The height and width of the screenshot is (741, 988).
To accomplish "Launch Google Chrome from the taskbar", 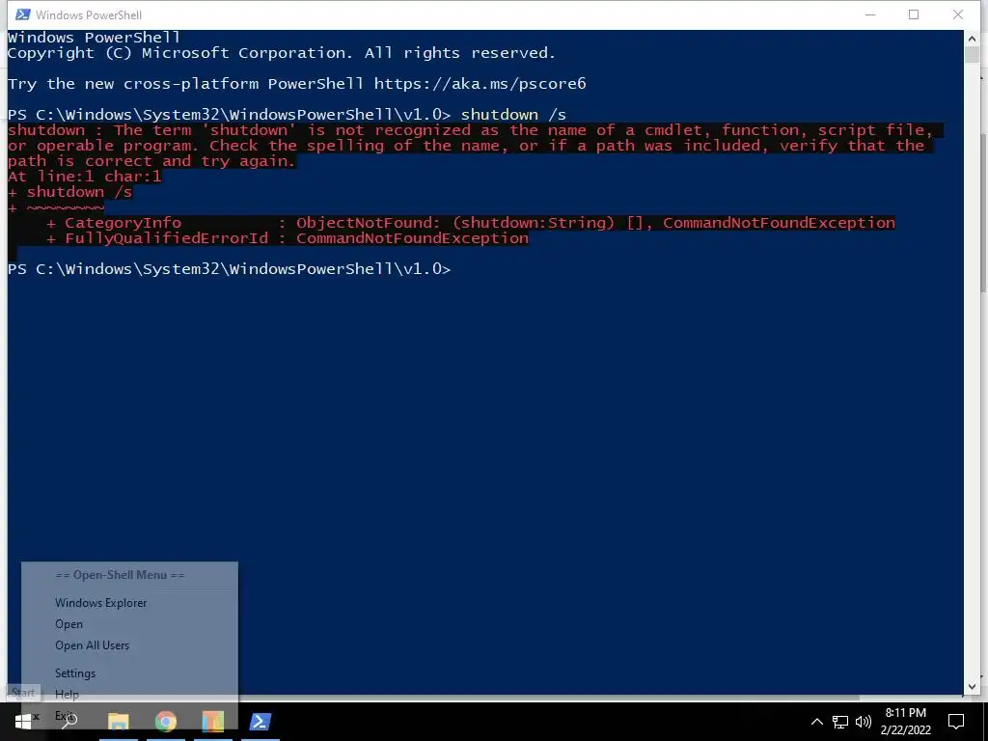I will (166, 722).
